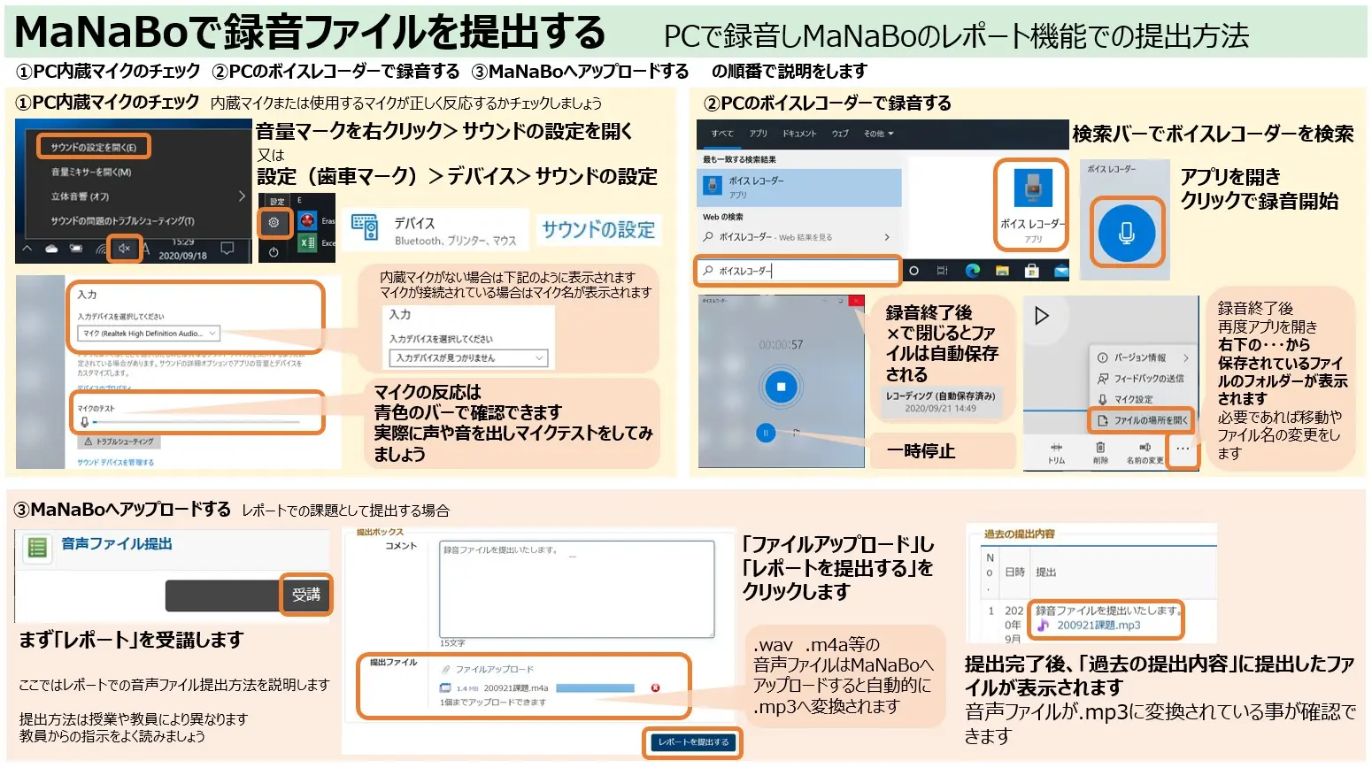Remove the uploaded file with red X icon
The image size is (1372, 768).
click(x=656, y=687)
